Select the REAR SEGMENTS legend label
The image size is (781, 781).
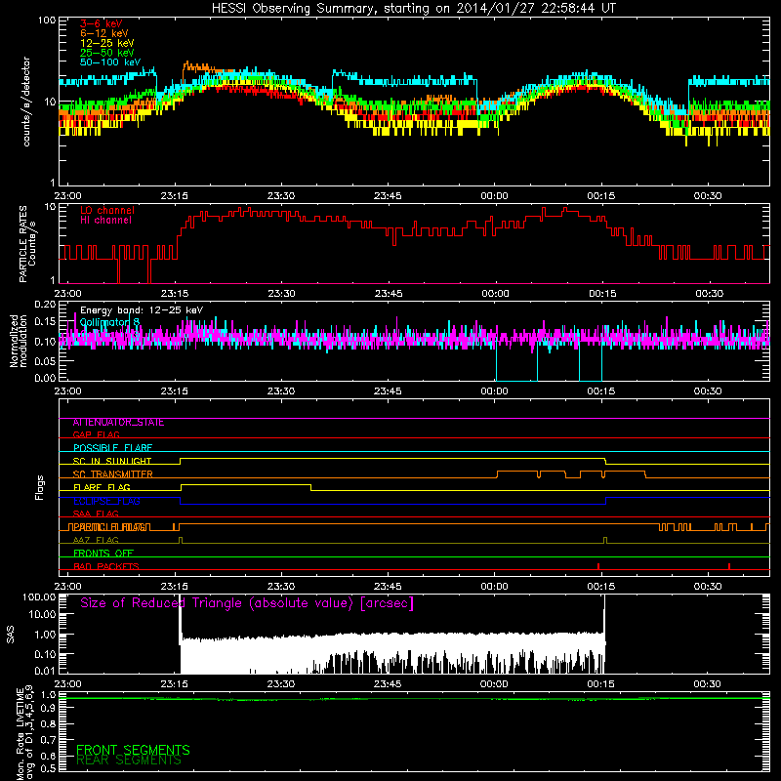129,760
